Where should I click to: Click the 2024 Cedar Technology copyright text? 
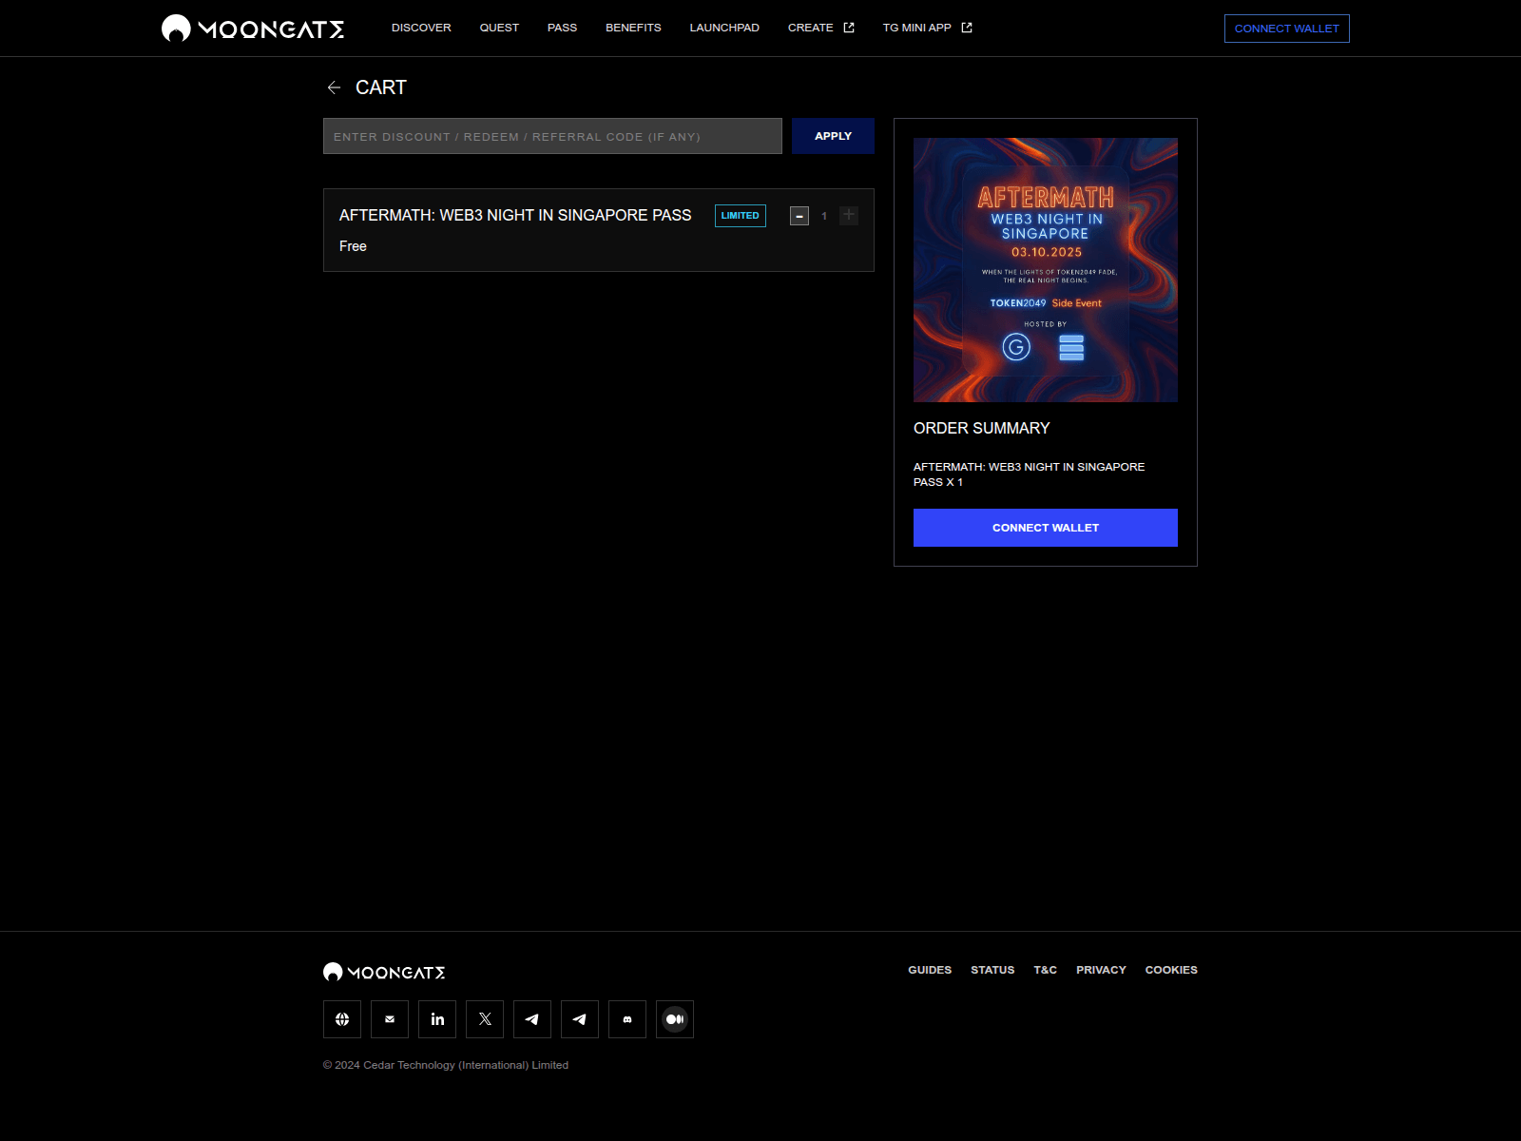(x=446, y=1065)
